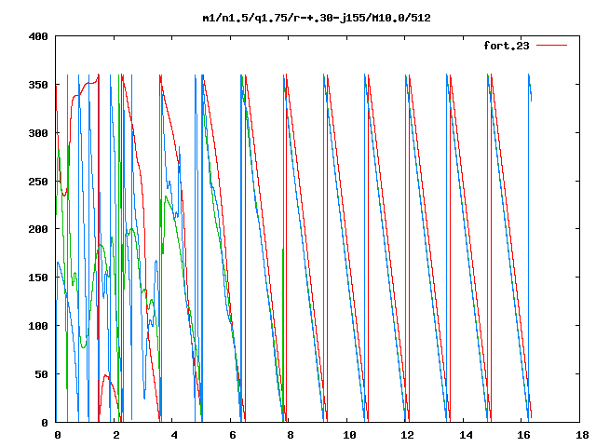Click the red legend line sample
Screen dimensions: 596x447
pos(551,46)
